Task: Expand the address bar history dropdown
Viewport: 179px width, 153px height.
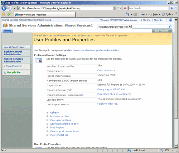Action: tap(114, 8)
